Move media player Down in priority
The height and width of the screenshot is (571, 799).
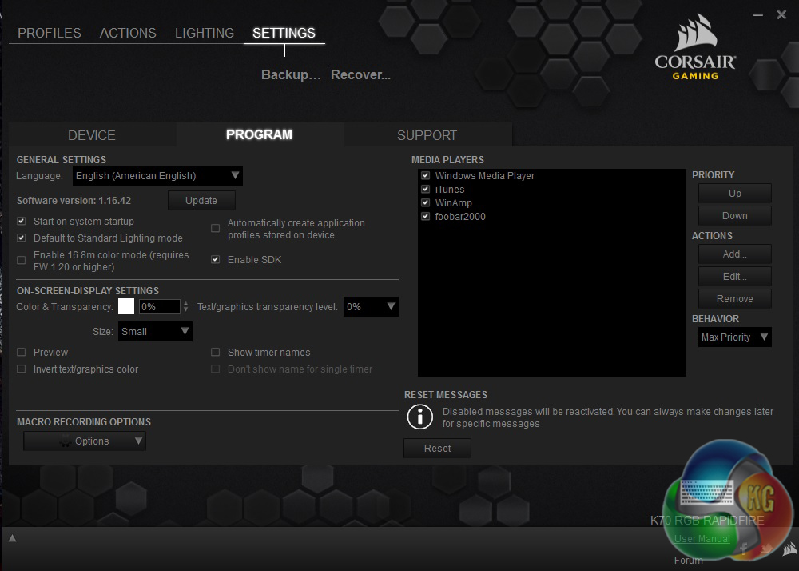735,216
